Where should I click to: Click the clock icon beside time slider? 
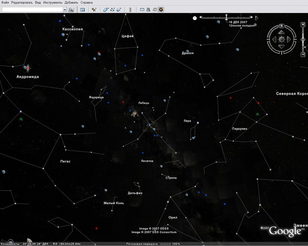point(195,18)
